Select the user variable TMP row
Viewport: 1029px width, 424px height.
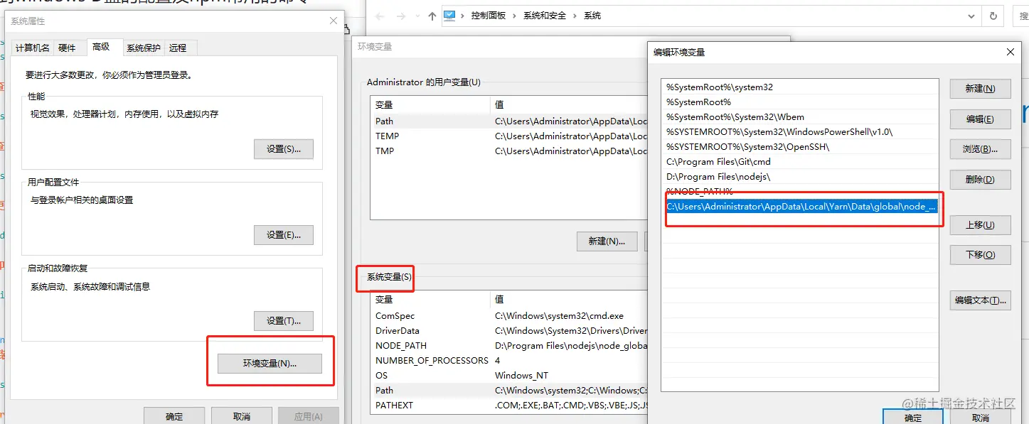[509, 151]
